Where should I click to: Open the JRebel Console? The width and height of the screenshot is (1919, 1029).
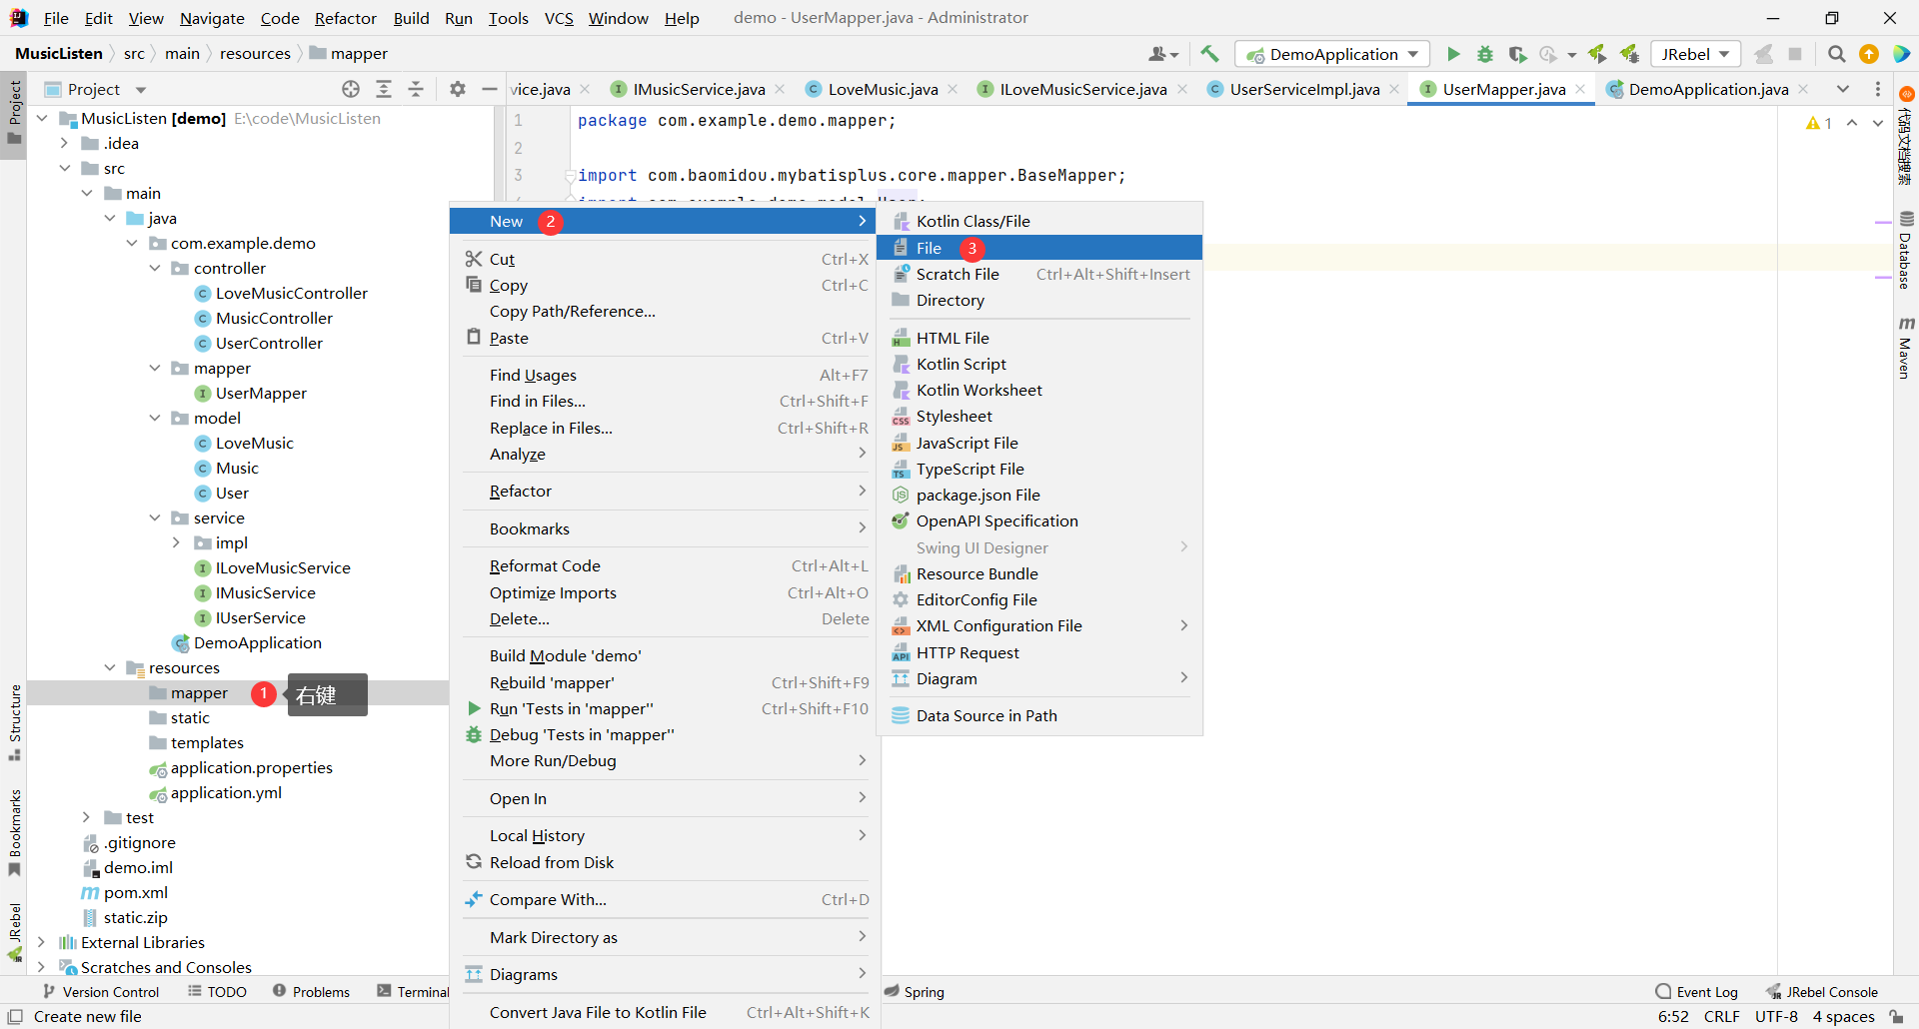1822,992
